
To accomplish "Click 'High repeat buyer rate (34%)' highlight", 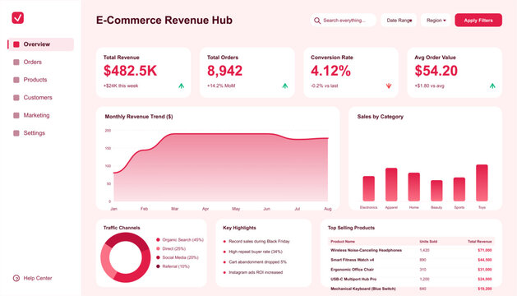I will 256,252.
